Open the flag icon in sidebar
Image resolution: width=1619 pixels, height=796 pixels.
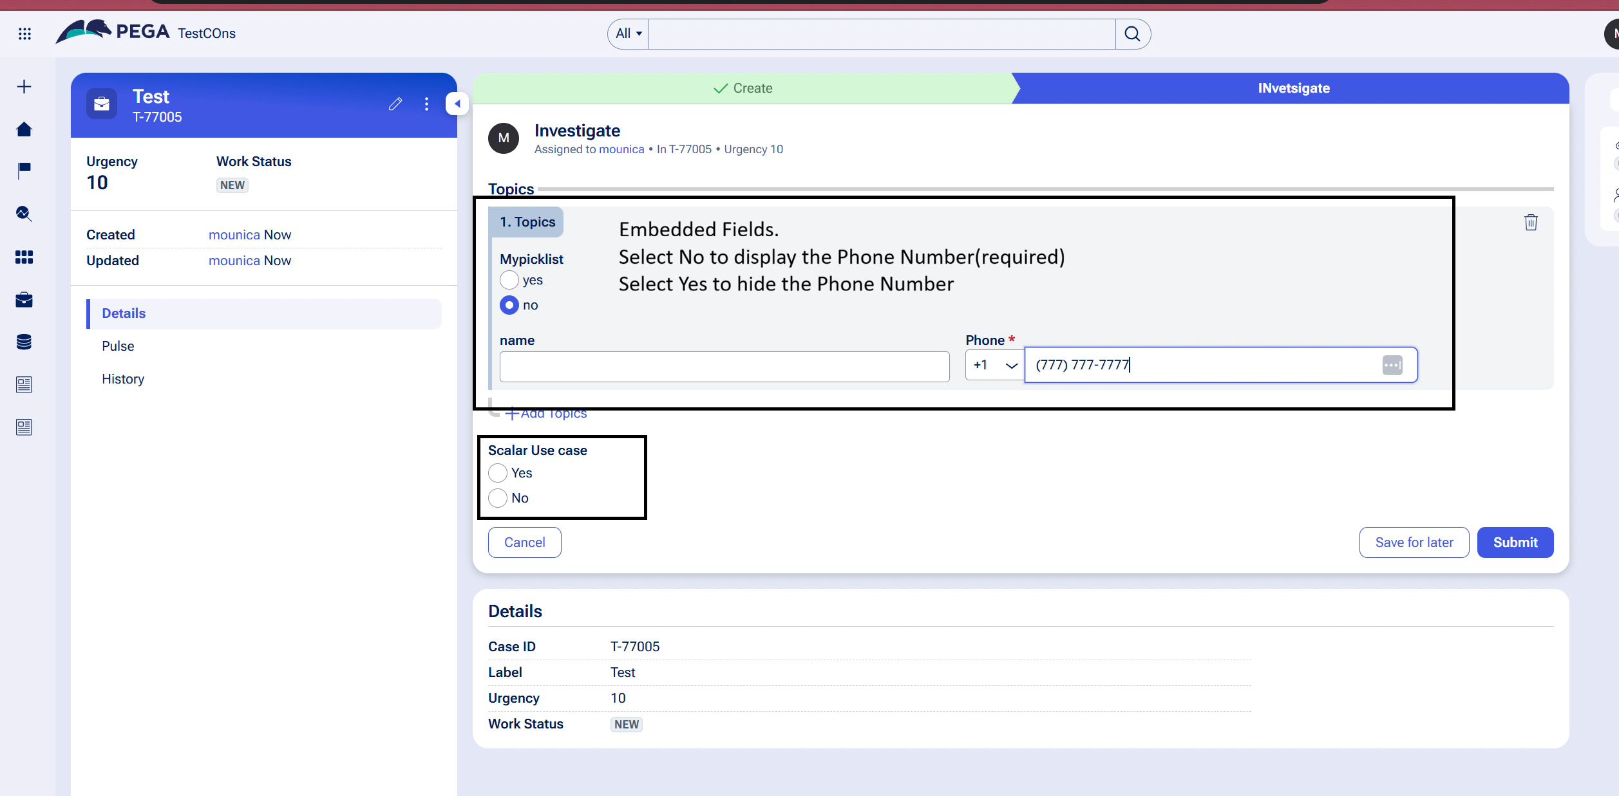pos(24,171)
